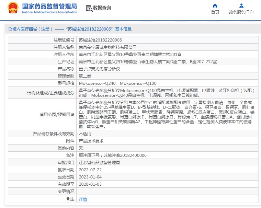Select registration number 苏械注准20182220006 value
261x208 pixels.
pos(100,40)
